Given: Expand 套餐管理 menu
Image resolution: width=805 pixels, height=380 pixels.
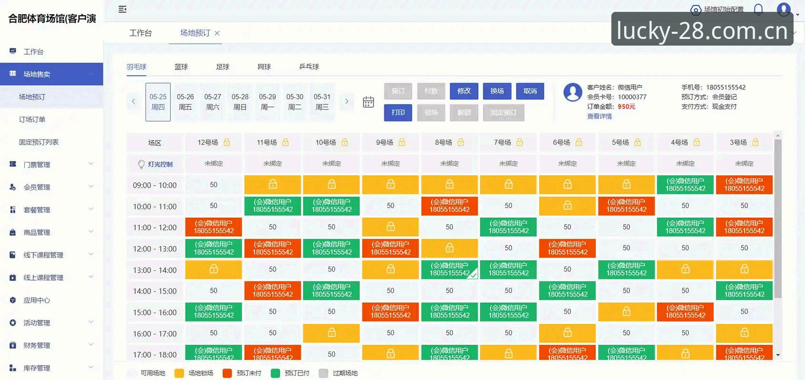Looking at the screenshot, I should coord(51,209).
